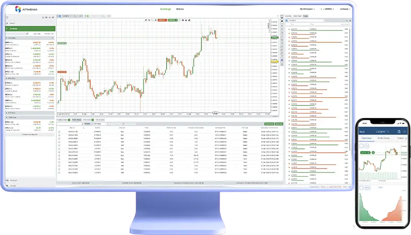The width and height of the screenshot is (411, 235).
Task: Open the Trades tab in right panel
Action: tap(306, 16)
